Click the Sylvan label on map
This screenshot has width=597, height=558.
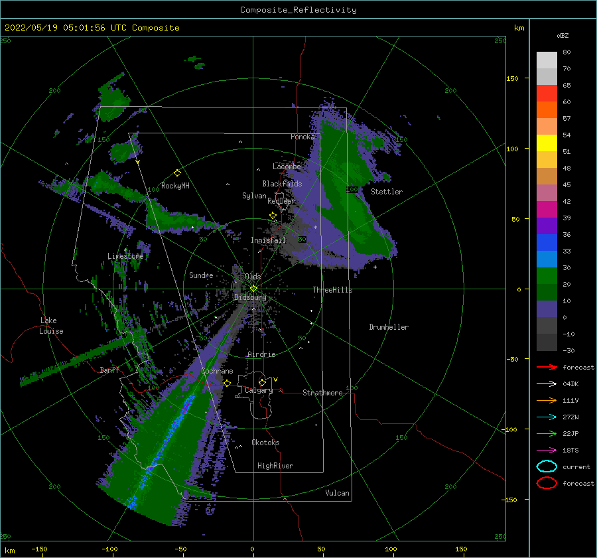click(x=254, y=196)
